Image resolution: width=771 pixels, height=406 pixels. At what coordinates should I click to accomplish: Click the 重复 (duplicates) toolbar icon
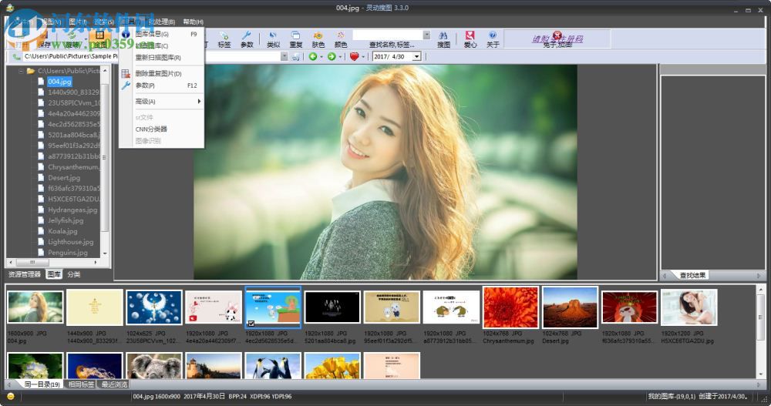(296, 39)
